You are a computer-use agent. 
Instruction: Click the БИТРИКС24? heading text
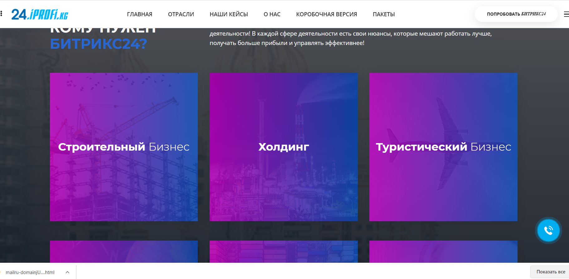[98, 44]
